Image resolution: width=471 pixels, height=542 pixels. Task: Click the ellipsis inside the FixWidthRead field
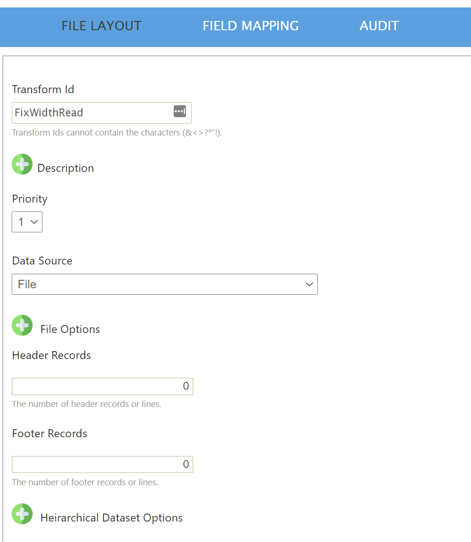[179, 111]
